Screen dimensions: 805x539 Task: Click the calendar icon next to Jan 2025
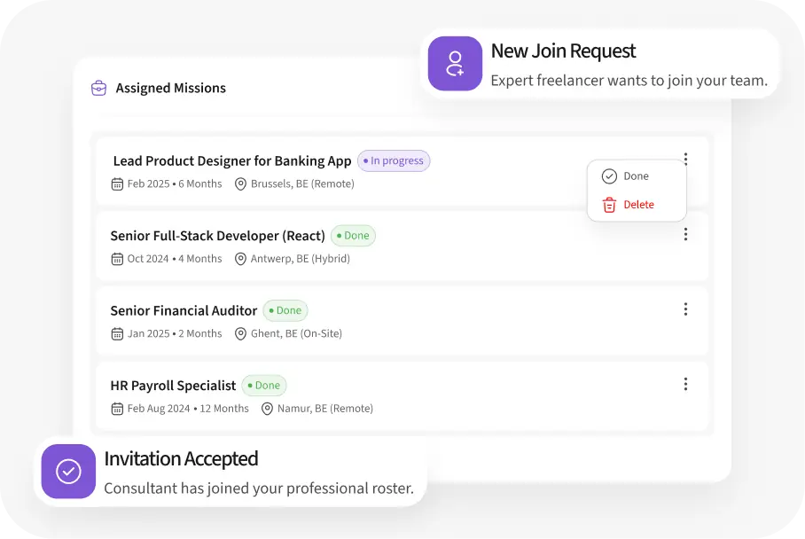point(117,333)
